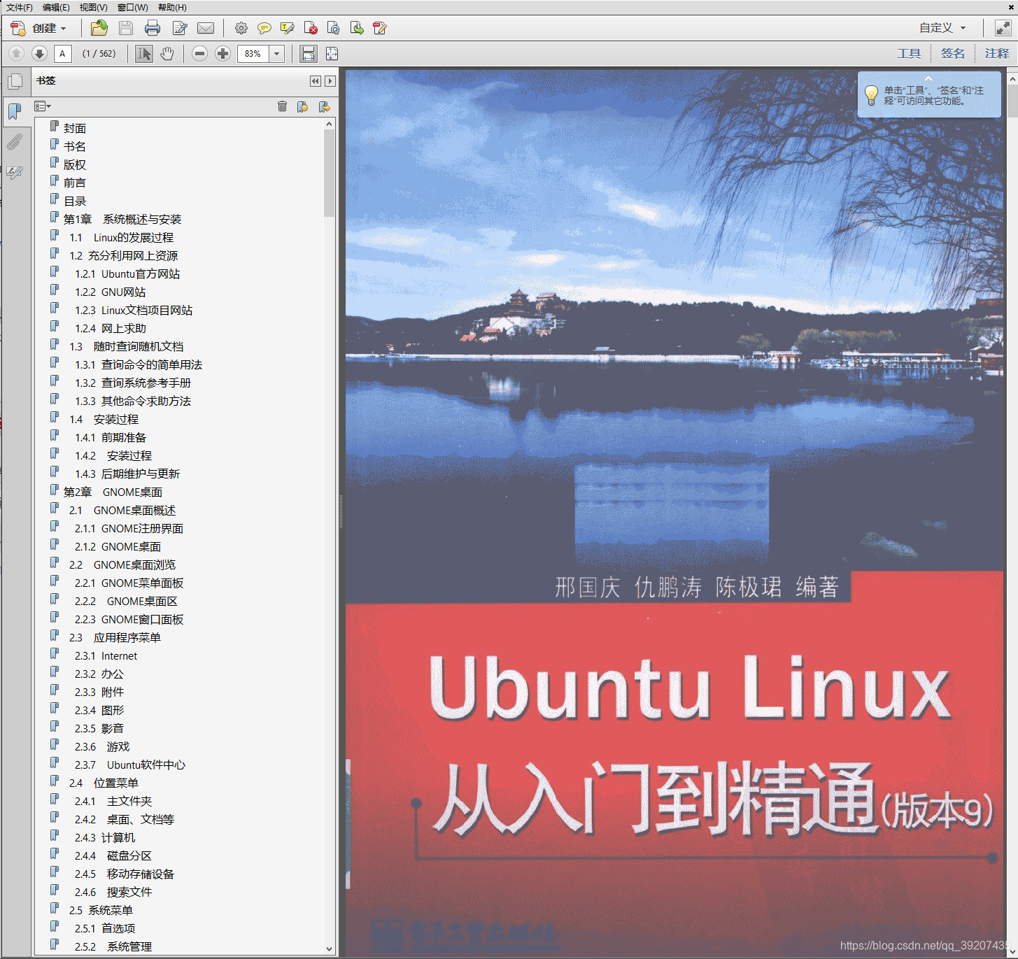Open bookmark 第2章 GNOME桌面
Image resolution: width=1018 pixels, height=959 pixels.
click(x=113, y=492)
